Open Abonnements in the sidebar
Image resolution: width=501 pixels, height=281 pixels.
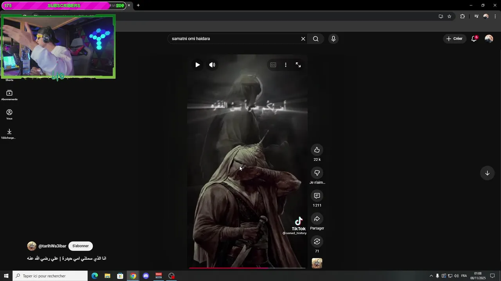tap(9, 95)
